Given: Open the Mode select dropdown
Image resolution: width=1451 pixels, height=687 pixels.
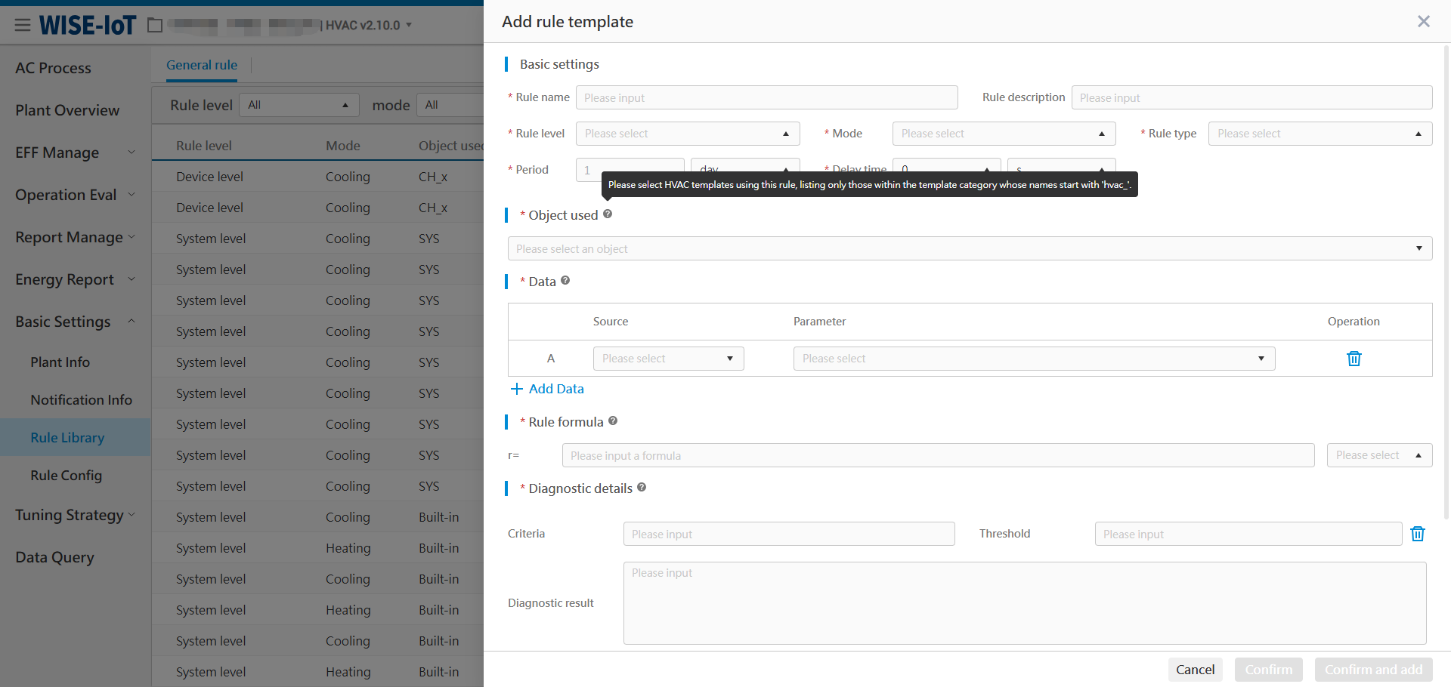Looking at the screenshot, I should point(1003,134).
